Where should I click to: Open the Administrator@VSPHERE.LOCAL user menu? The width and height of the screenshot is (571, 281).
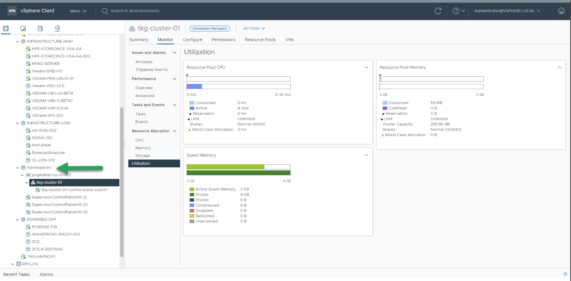point(507,11)
